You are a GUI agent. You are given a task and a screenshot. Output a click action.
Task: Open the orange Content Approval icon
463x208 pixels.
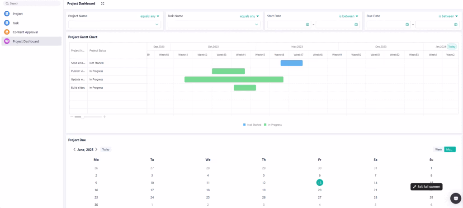(x=7, y=32)
